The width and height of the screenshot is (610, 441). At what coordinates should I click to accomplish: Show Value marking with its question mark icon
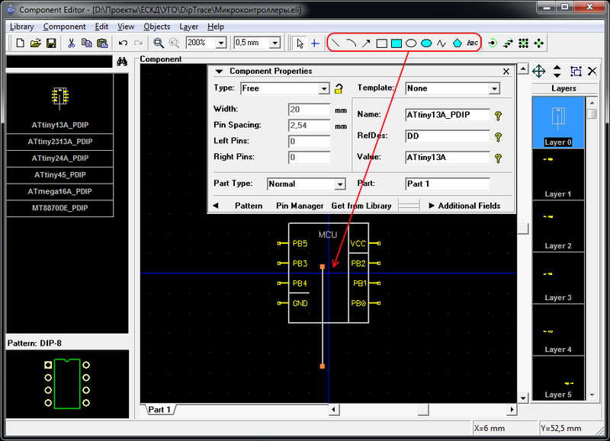(x=498, y=158)
